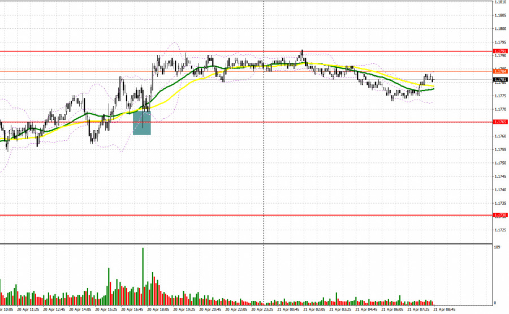Select the teal highlighted rectangle on chart

pyautogui.click(x=142, y=123)
